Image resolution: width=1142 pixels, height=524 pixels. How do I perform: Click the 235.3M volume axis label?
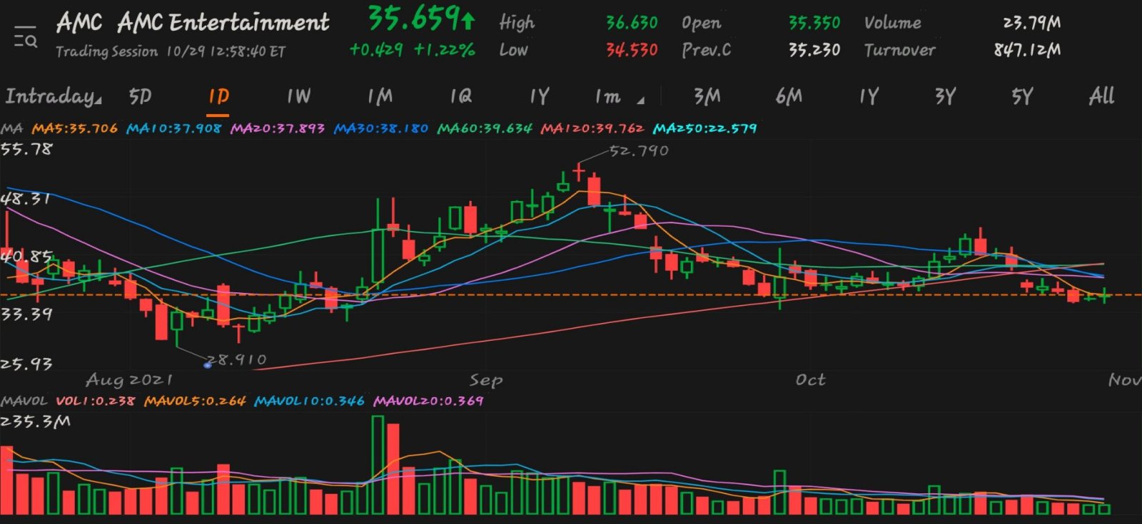(36, 421)
